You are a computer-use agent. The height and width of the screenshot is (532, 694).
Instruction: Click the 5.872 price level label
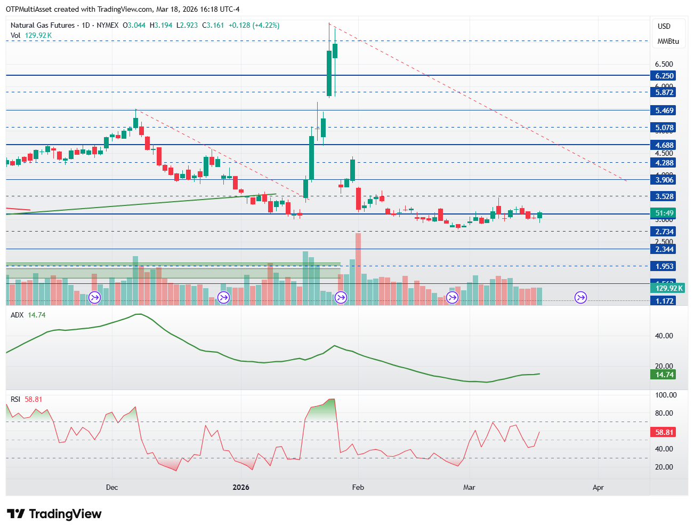coord(664,92)
